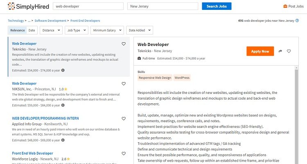Show salary info for NIKSUN estimate
Viewport: 307px width, 164px height.
[x=63, y=105]
